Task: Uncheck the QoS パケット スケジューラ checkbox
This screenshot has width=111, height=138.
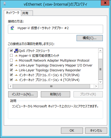Action: pyautogui.click(x=11, y=51)
